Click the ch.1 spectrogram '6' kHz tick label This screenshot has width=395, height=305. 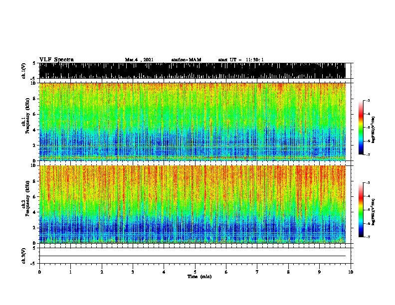tap(34, 114)
